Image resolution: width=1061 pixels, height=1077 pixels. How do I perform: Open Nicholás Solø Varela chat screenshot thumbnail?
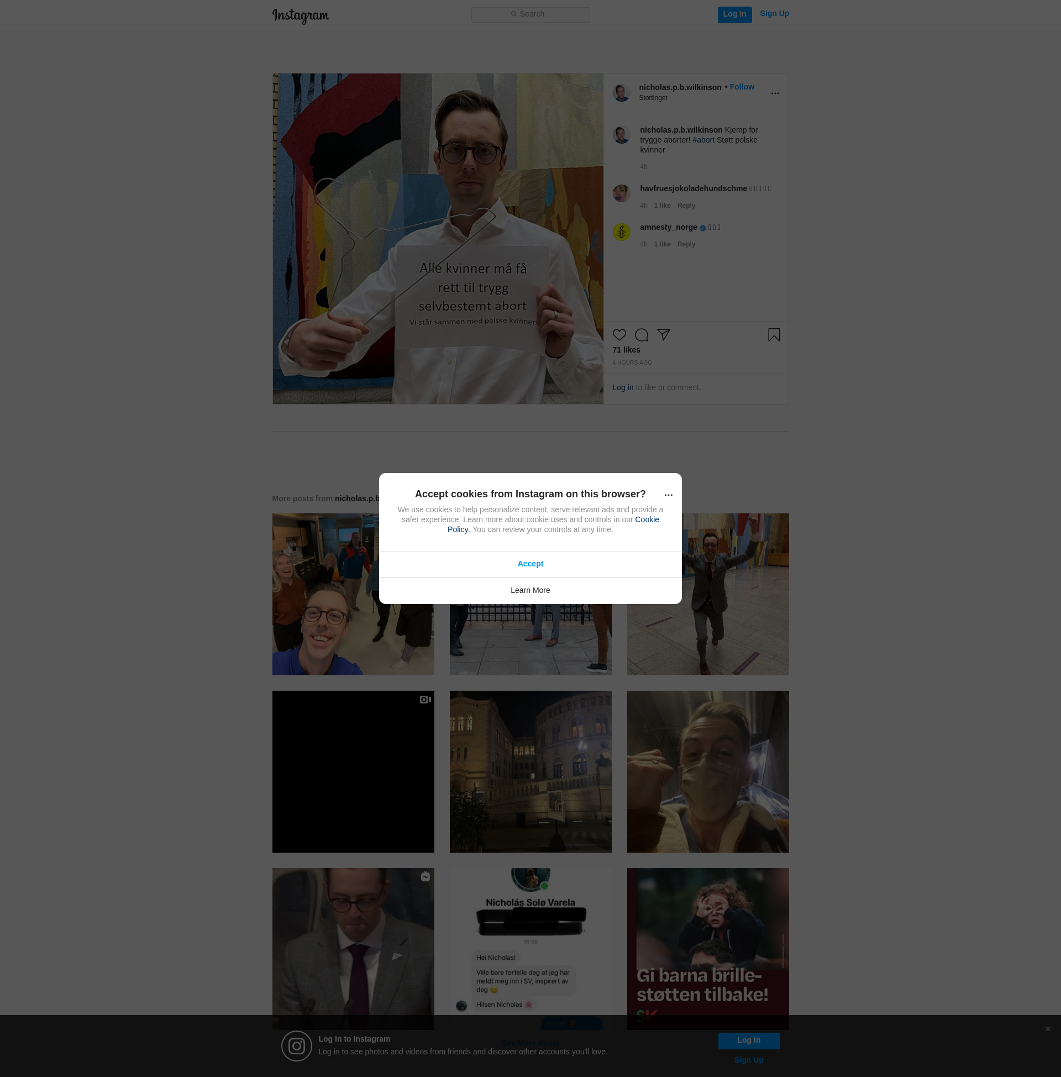[x=530, y=948]
